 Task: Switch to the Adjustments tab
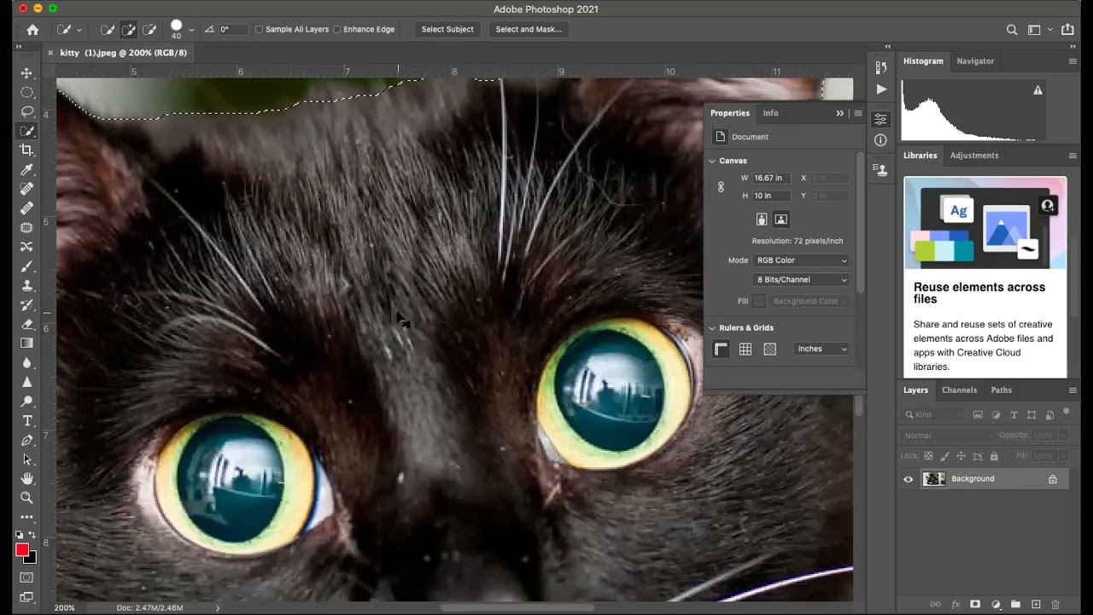coord(974,155)
